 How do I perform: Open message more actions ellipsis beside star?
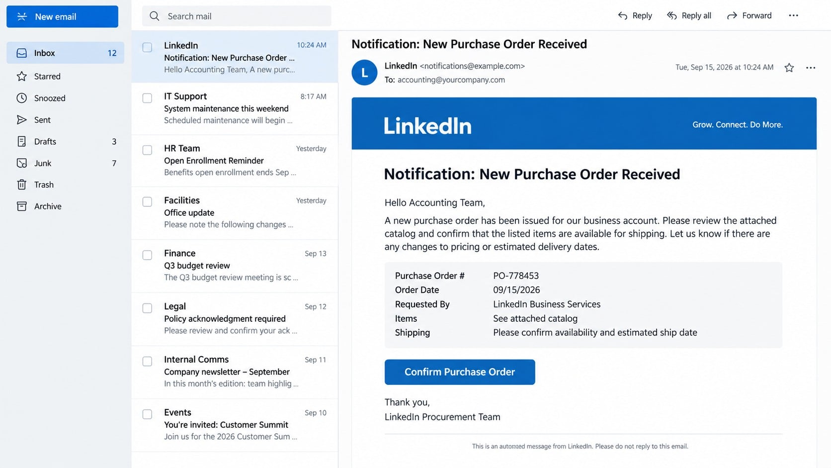tap(811, 68)
